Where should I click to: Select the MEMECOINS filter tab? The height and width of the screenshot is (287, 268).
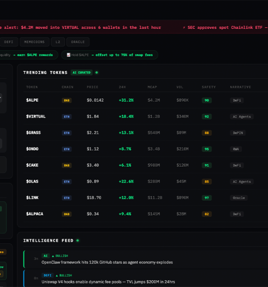tap(34, 42)
